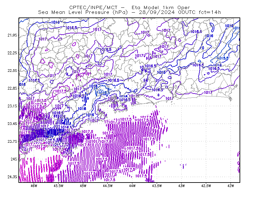259x200 pixels.
Task: Click the 22.2S latitude axis label
Action: tap(12, 53)
